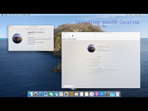The image size is (148, 111).
Task: Click the 'pearOS Catalina' heading text
Action: coord(36,32)
